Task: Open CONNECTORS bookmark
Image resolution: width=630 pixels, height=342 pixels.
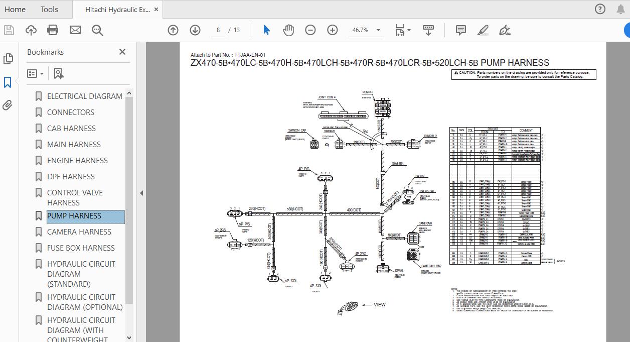Action: pyautogui.click(x=71, y=112)
